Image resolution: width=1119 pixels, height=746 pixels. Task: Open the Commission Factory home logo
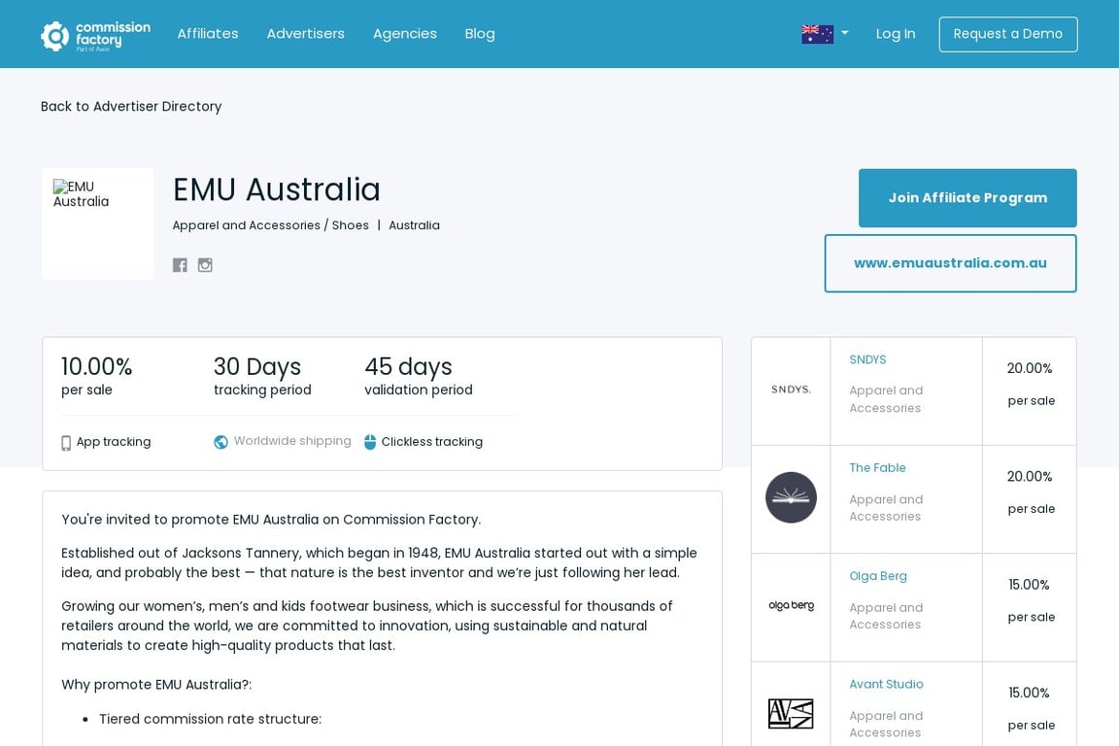pos(95,36)
